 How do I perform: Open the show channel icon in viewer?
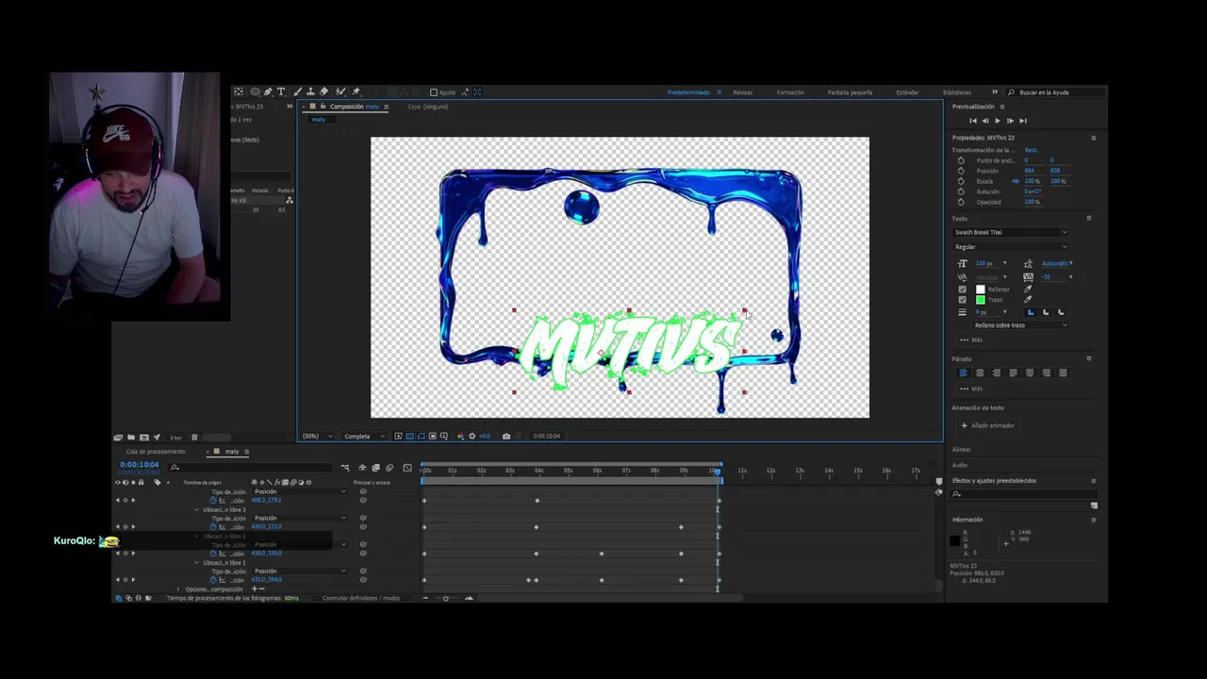460,436
